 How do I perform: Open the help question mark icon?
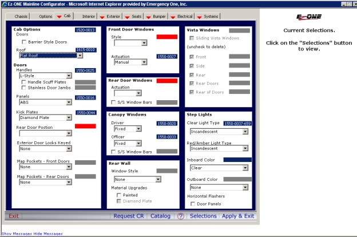coord(181,216)
